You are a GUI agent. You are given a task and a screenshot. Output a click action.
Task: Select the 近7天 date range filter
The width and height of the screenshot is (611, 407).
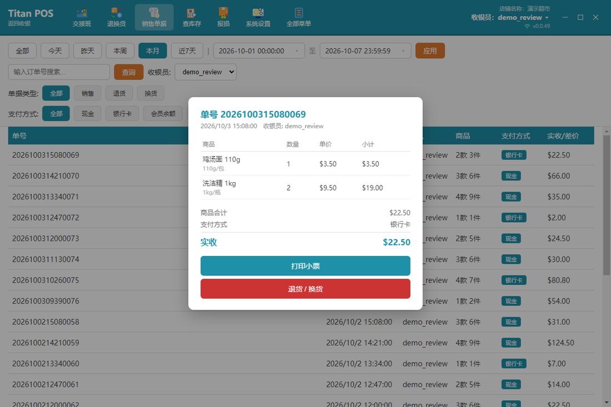point(187,51)
